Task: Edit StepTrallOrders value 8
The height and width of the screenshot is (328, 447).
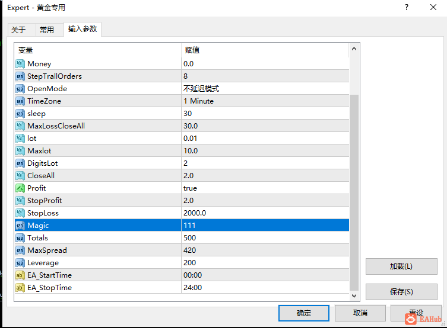Action: (265, 76)
